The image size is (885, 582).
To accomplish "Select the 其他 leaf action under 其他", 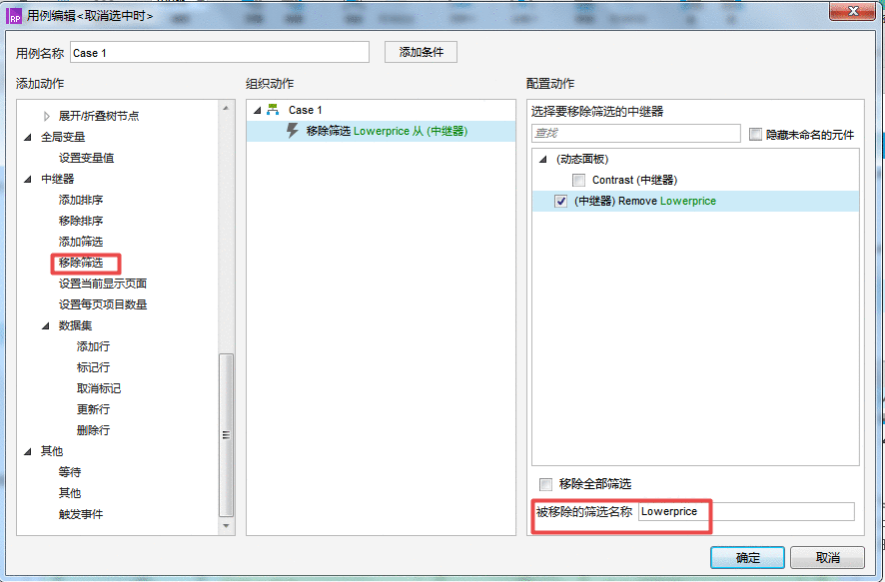I will tap(70, 493).
